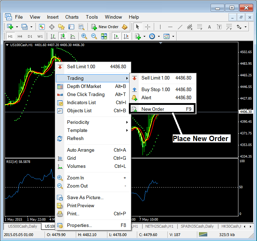Open the Periods clock icon
257x241 pixels.
pos(152,36)
